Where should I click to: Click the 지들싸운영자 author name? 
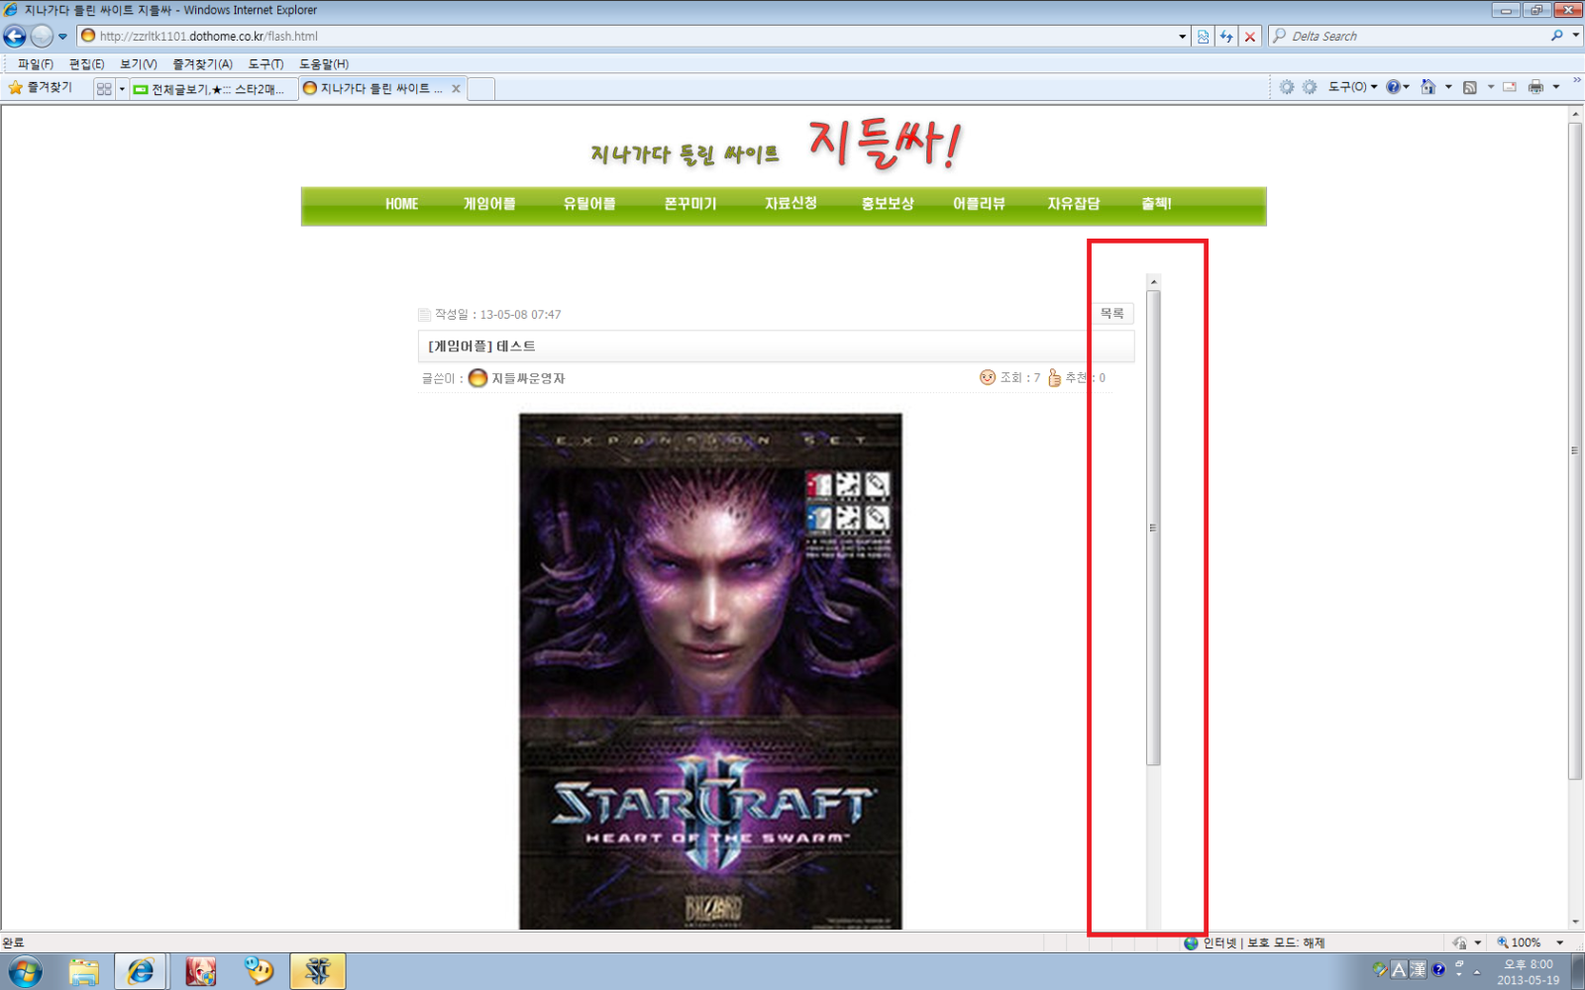pyautogui.click(x=528, y=378)
